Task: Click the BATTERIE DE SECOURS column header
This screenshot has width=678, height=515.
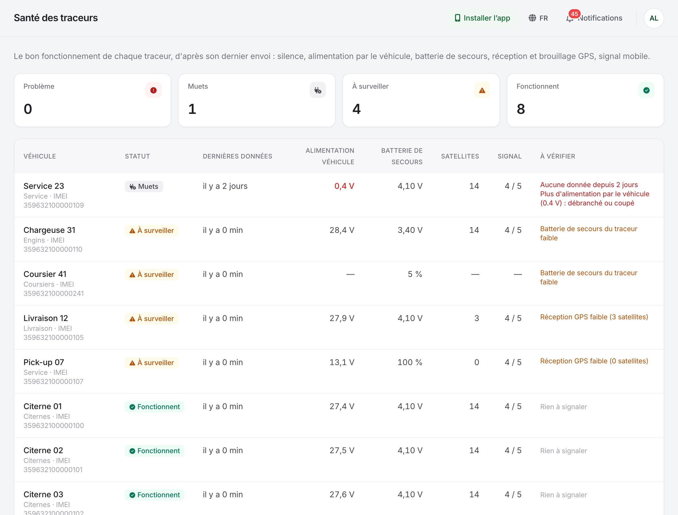Action: point(402,156)
